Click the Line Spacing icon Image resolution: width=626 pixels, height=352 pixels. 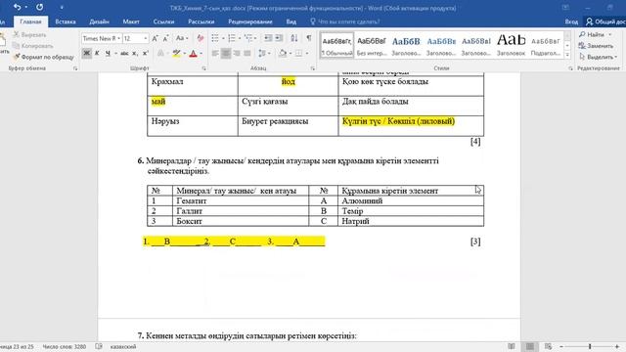261,53
